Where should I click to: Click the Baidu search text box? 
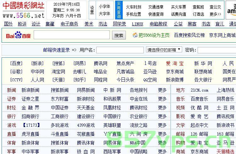72,35
